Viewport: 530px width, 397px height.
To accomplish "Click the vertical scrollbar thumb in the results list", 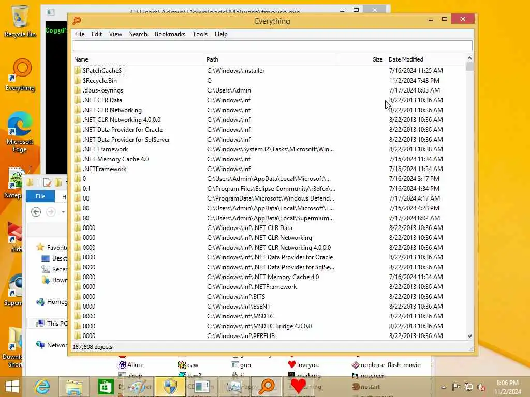I will click(469, 67).
